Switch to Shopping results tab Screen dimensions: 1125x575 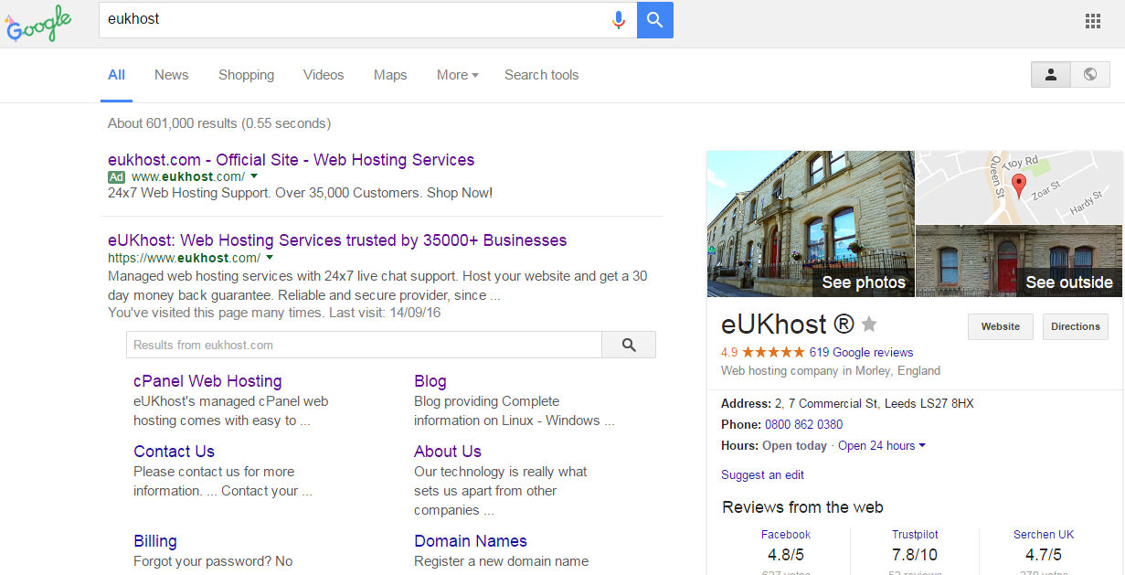[x=246, y=75]
